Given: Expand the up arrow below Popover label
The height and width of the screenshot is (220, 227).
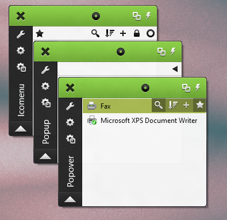Looking at the screenshot, I should 70,199.
